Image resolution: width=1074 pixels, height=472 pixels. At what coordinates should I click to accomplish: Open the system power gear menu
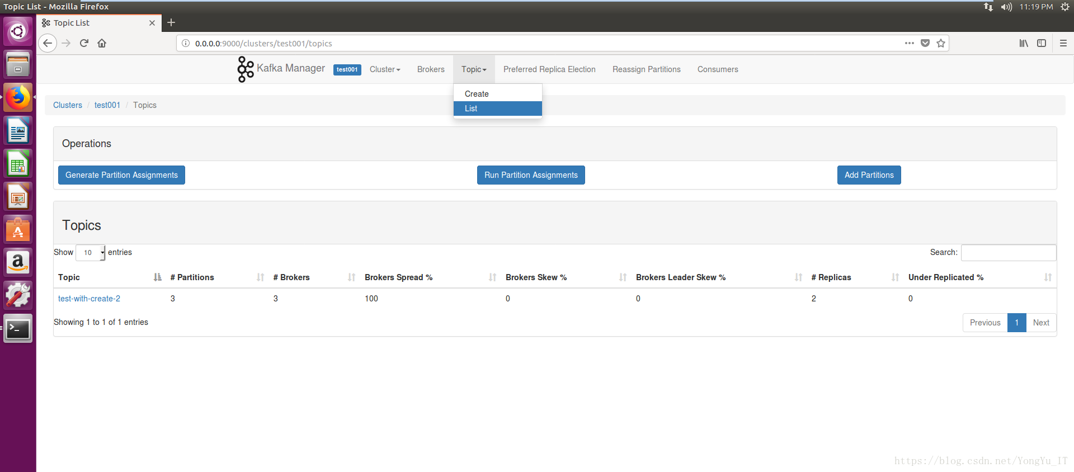[x=1065, y=7]
